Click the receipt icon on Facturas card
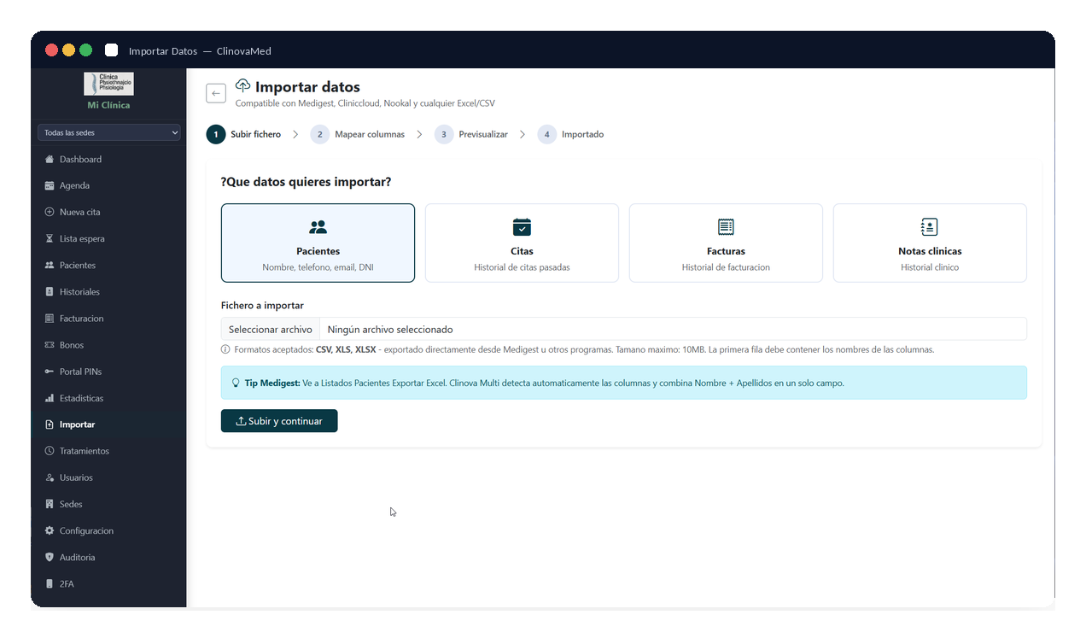 (x=726, y=226)
